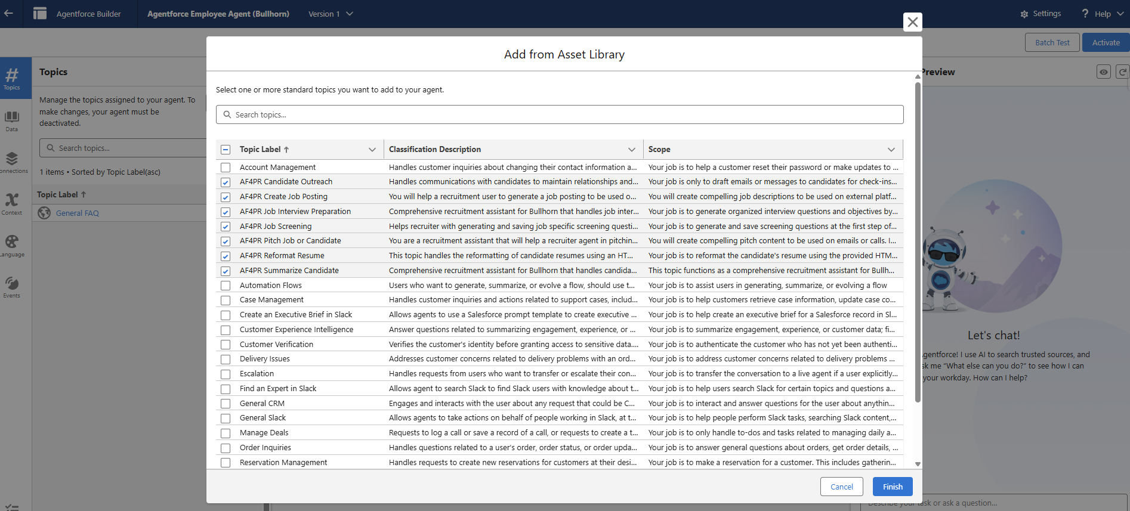Open the Connections sidebar panel
The width and height of the screenshot is (1130, 511).
(12, 162)
